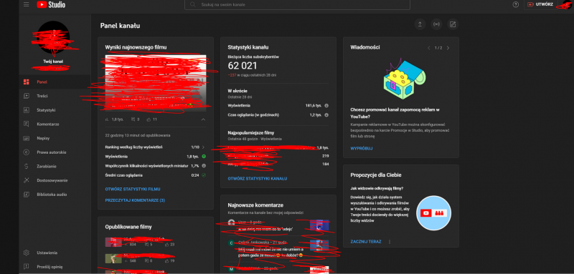Click the circular illustration in Propozycje dla Ciebie
This screenshot has height=274, width=574.
point(434,212)
